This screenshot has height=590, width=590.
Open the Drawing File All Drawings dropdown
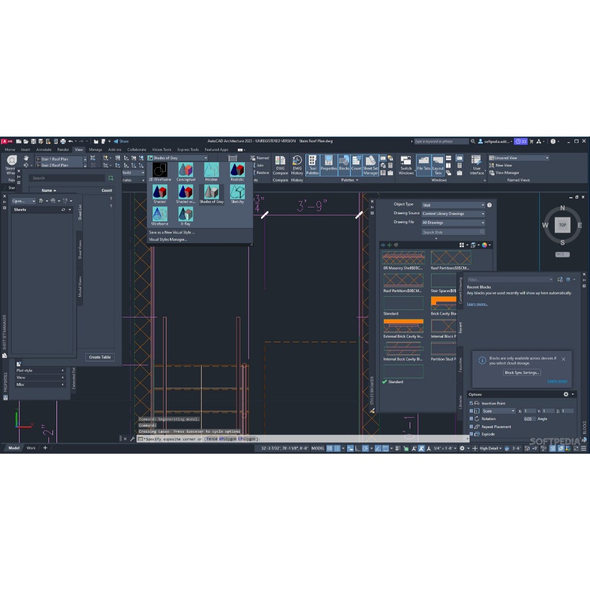pos(453,223)
